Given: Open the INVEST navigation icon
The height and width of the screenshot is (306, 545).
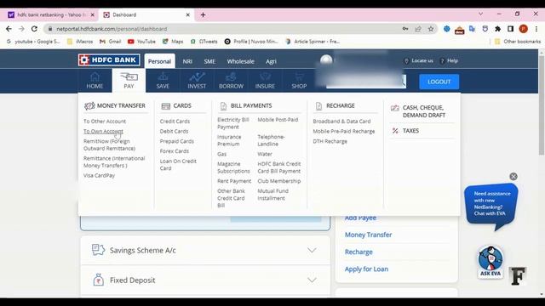Looking at the screenshot, I should 197,76.
